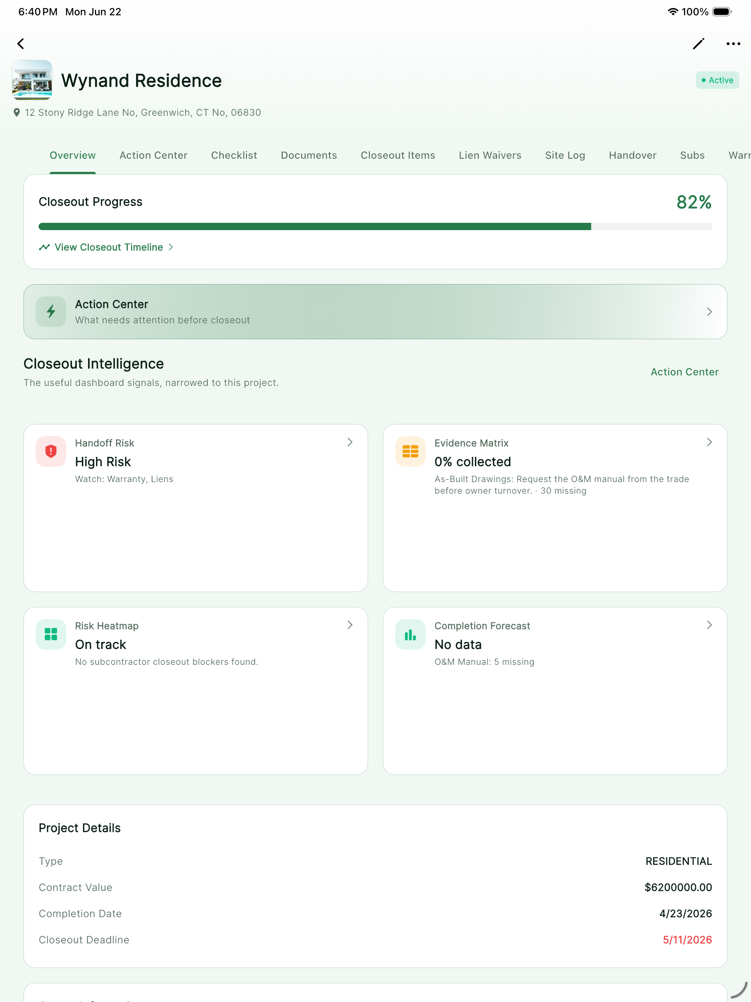Go back using the back arrow
This screenshot has width=751, height=1002.
[x=21, y=43]
